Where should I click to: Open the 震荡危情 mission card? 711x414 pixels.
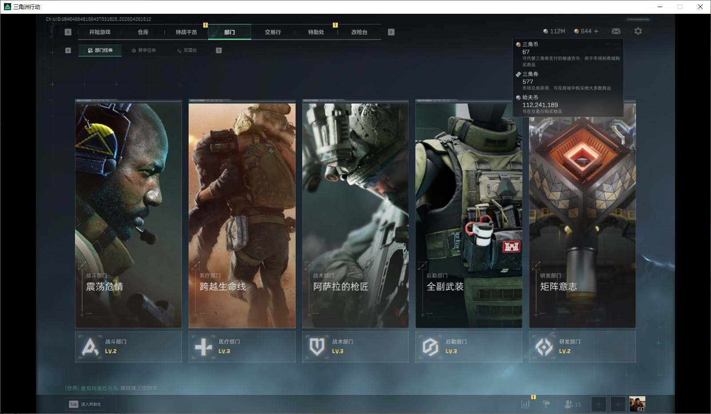tap(128, 215)
